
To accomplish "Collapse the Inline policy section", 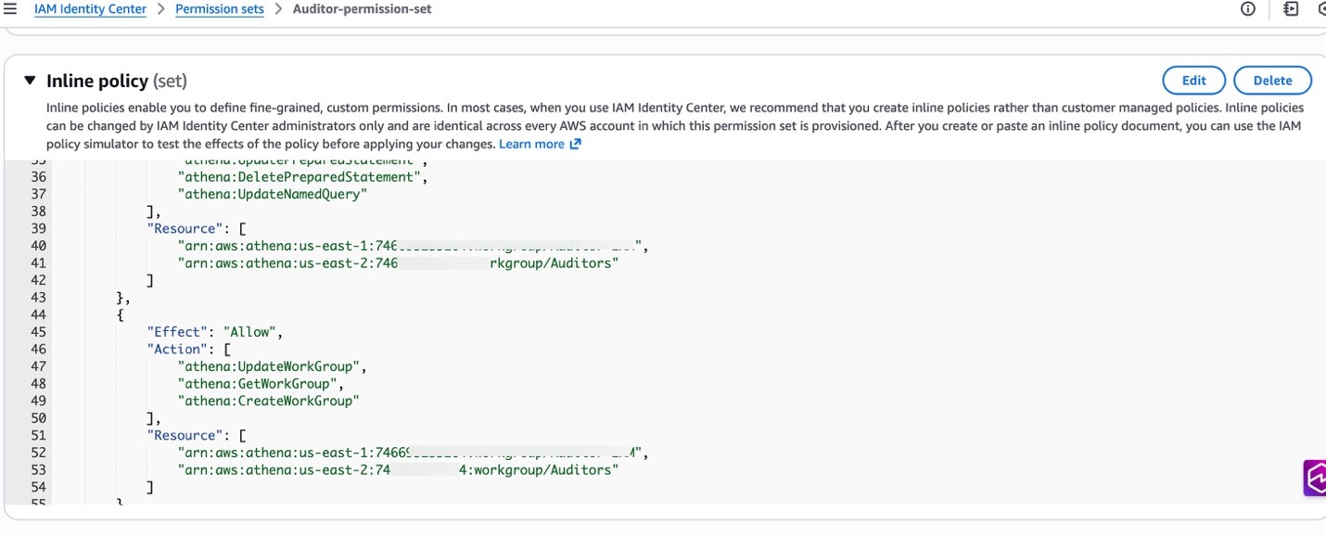I will tap(30, 81).
